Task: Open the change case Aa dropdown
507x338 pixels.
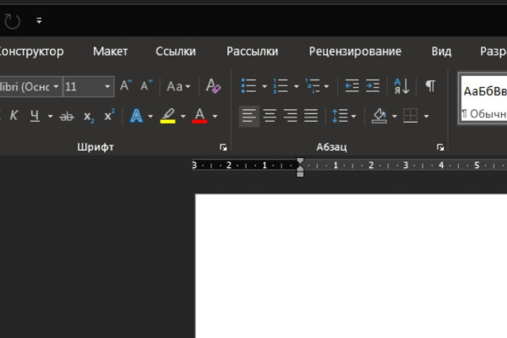Action: point(178,86)
